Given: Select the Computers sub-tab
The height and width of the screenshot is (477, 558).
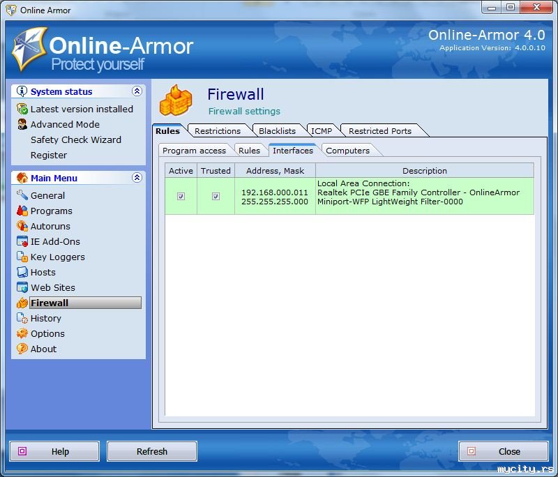Looking at the screenshot, I should (347, 151).
